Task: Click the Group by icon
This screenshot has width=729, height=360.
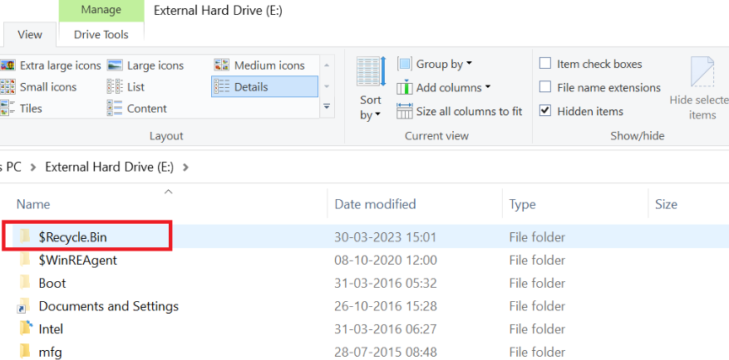Action: pyautogui.click(x=405, y=64)
